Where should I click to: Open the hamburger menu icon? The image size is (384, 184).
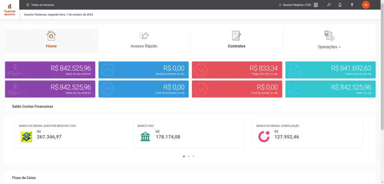pos(28,5)
